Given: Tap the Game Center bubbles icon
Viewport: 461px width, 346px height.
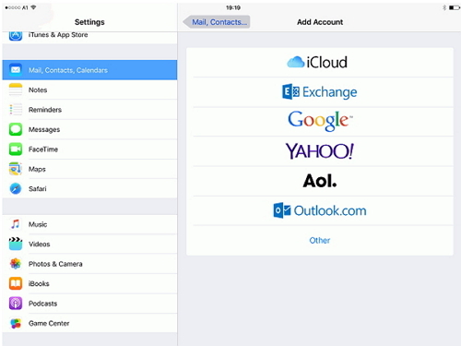Looking at the screenshot, I should pyautogui.click(x=16, y=323).
